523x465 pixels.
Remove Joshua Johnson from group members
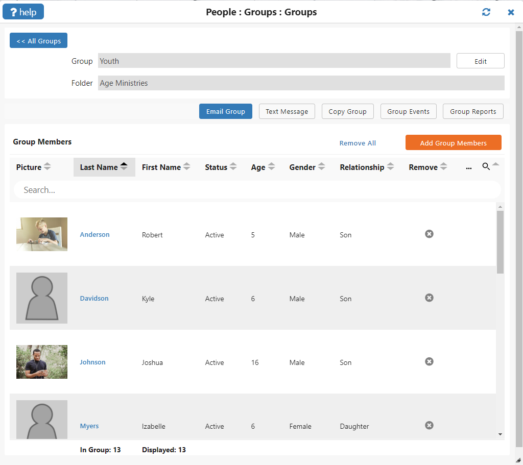429,361
